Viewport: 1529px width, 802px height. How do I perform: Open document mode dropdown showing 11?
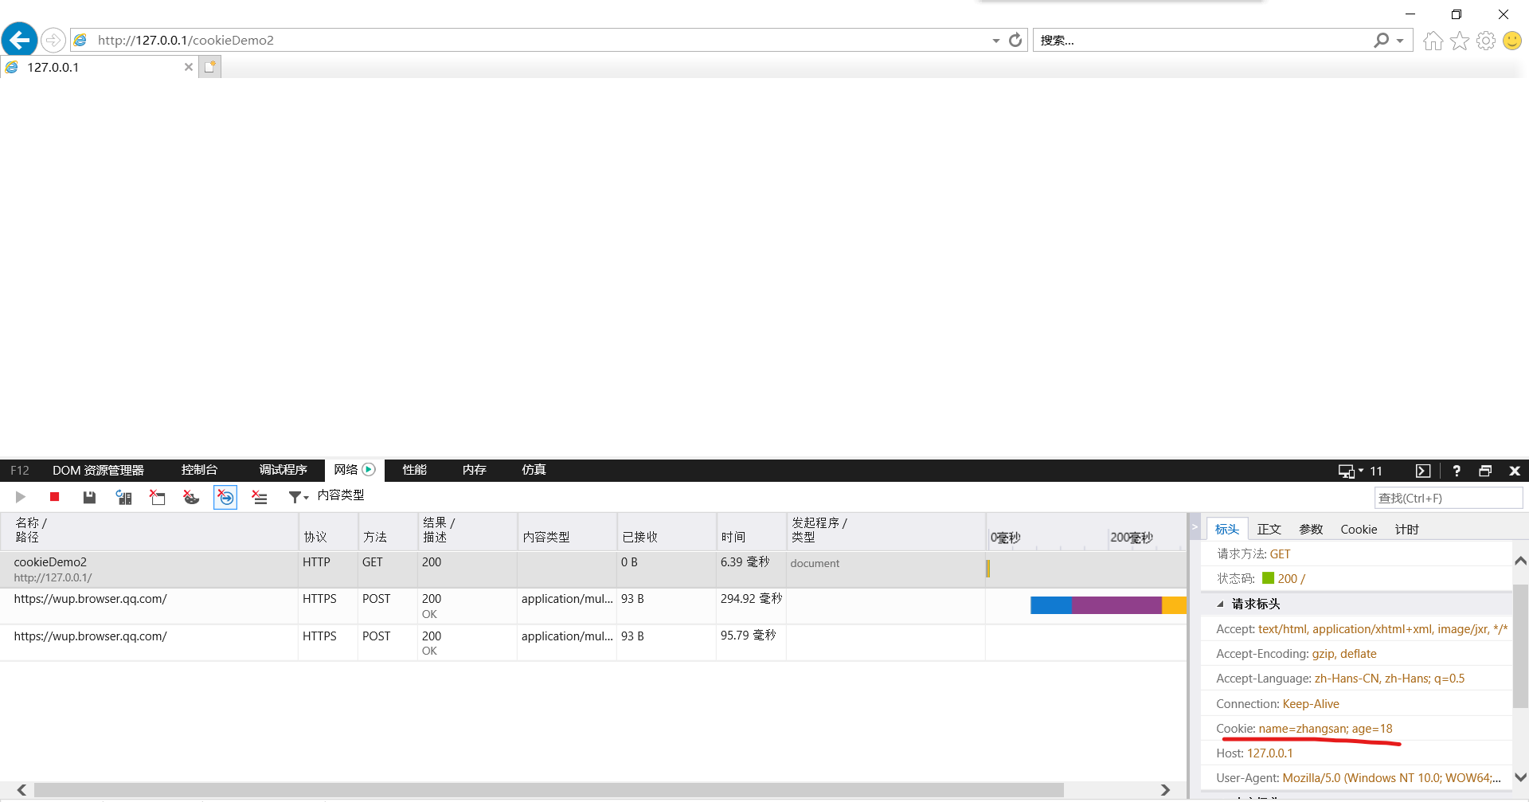pos(1360,471)
